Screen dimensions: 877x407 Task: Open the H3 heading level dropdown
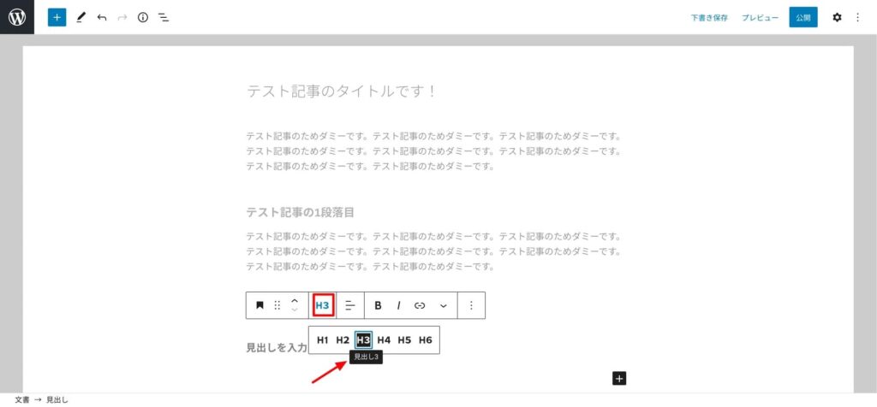click(323, 305)
